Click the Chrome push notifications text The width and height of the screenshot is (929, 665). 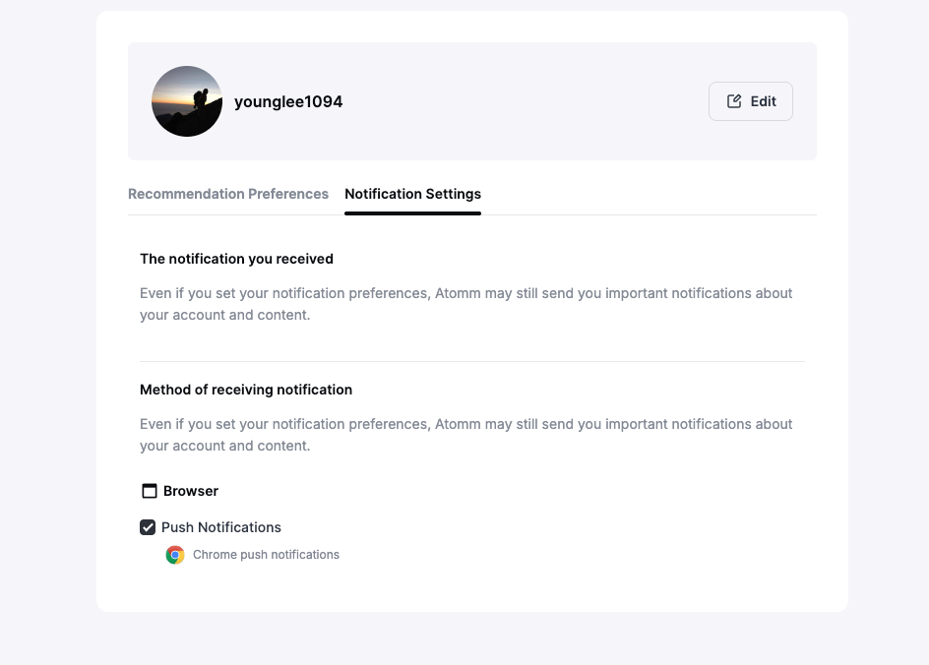[x=266, y=555]
